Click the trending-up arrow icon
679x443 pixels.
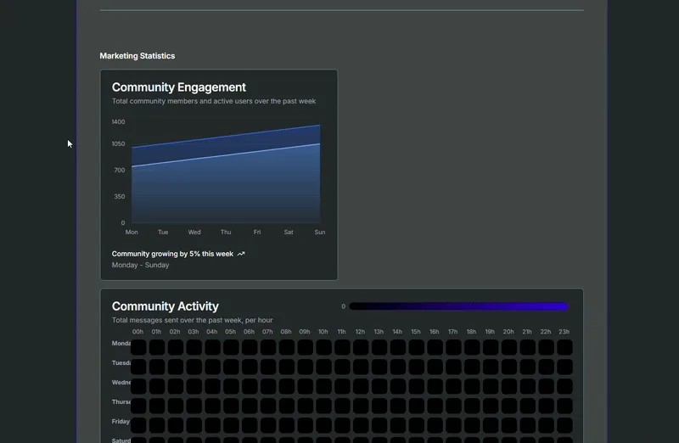[241, 254]
